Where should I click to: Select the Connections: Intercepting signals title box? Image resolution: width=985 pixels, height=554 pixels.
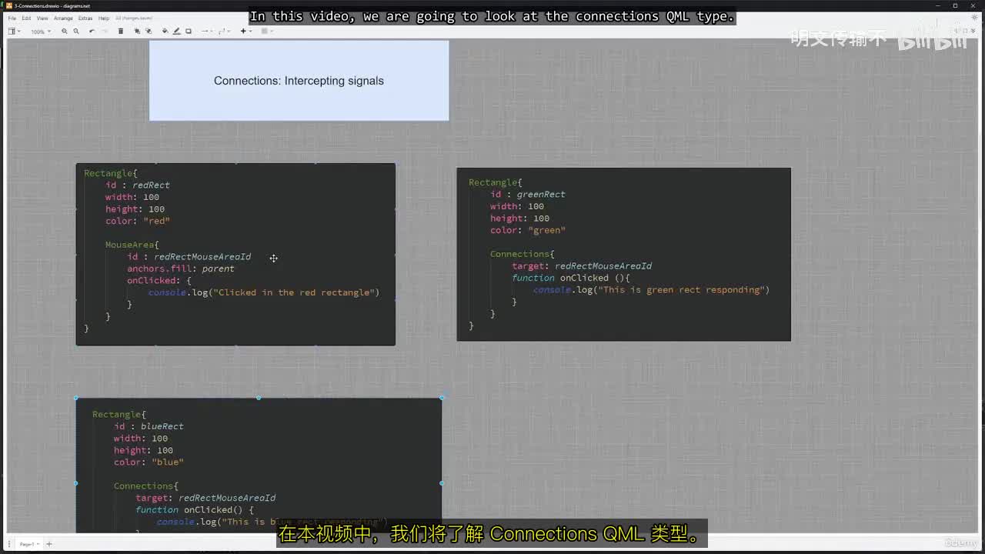click(x=299, y=81)
